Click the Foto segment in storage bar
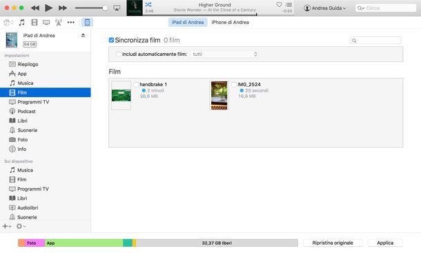 pyautogui.click(x=35, y=243)
